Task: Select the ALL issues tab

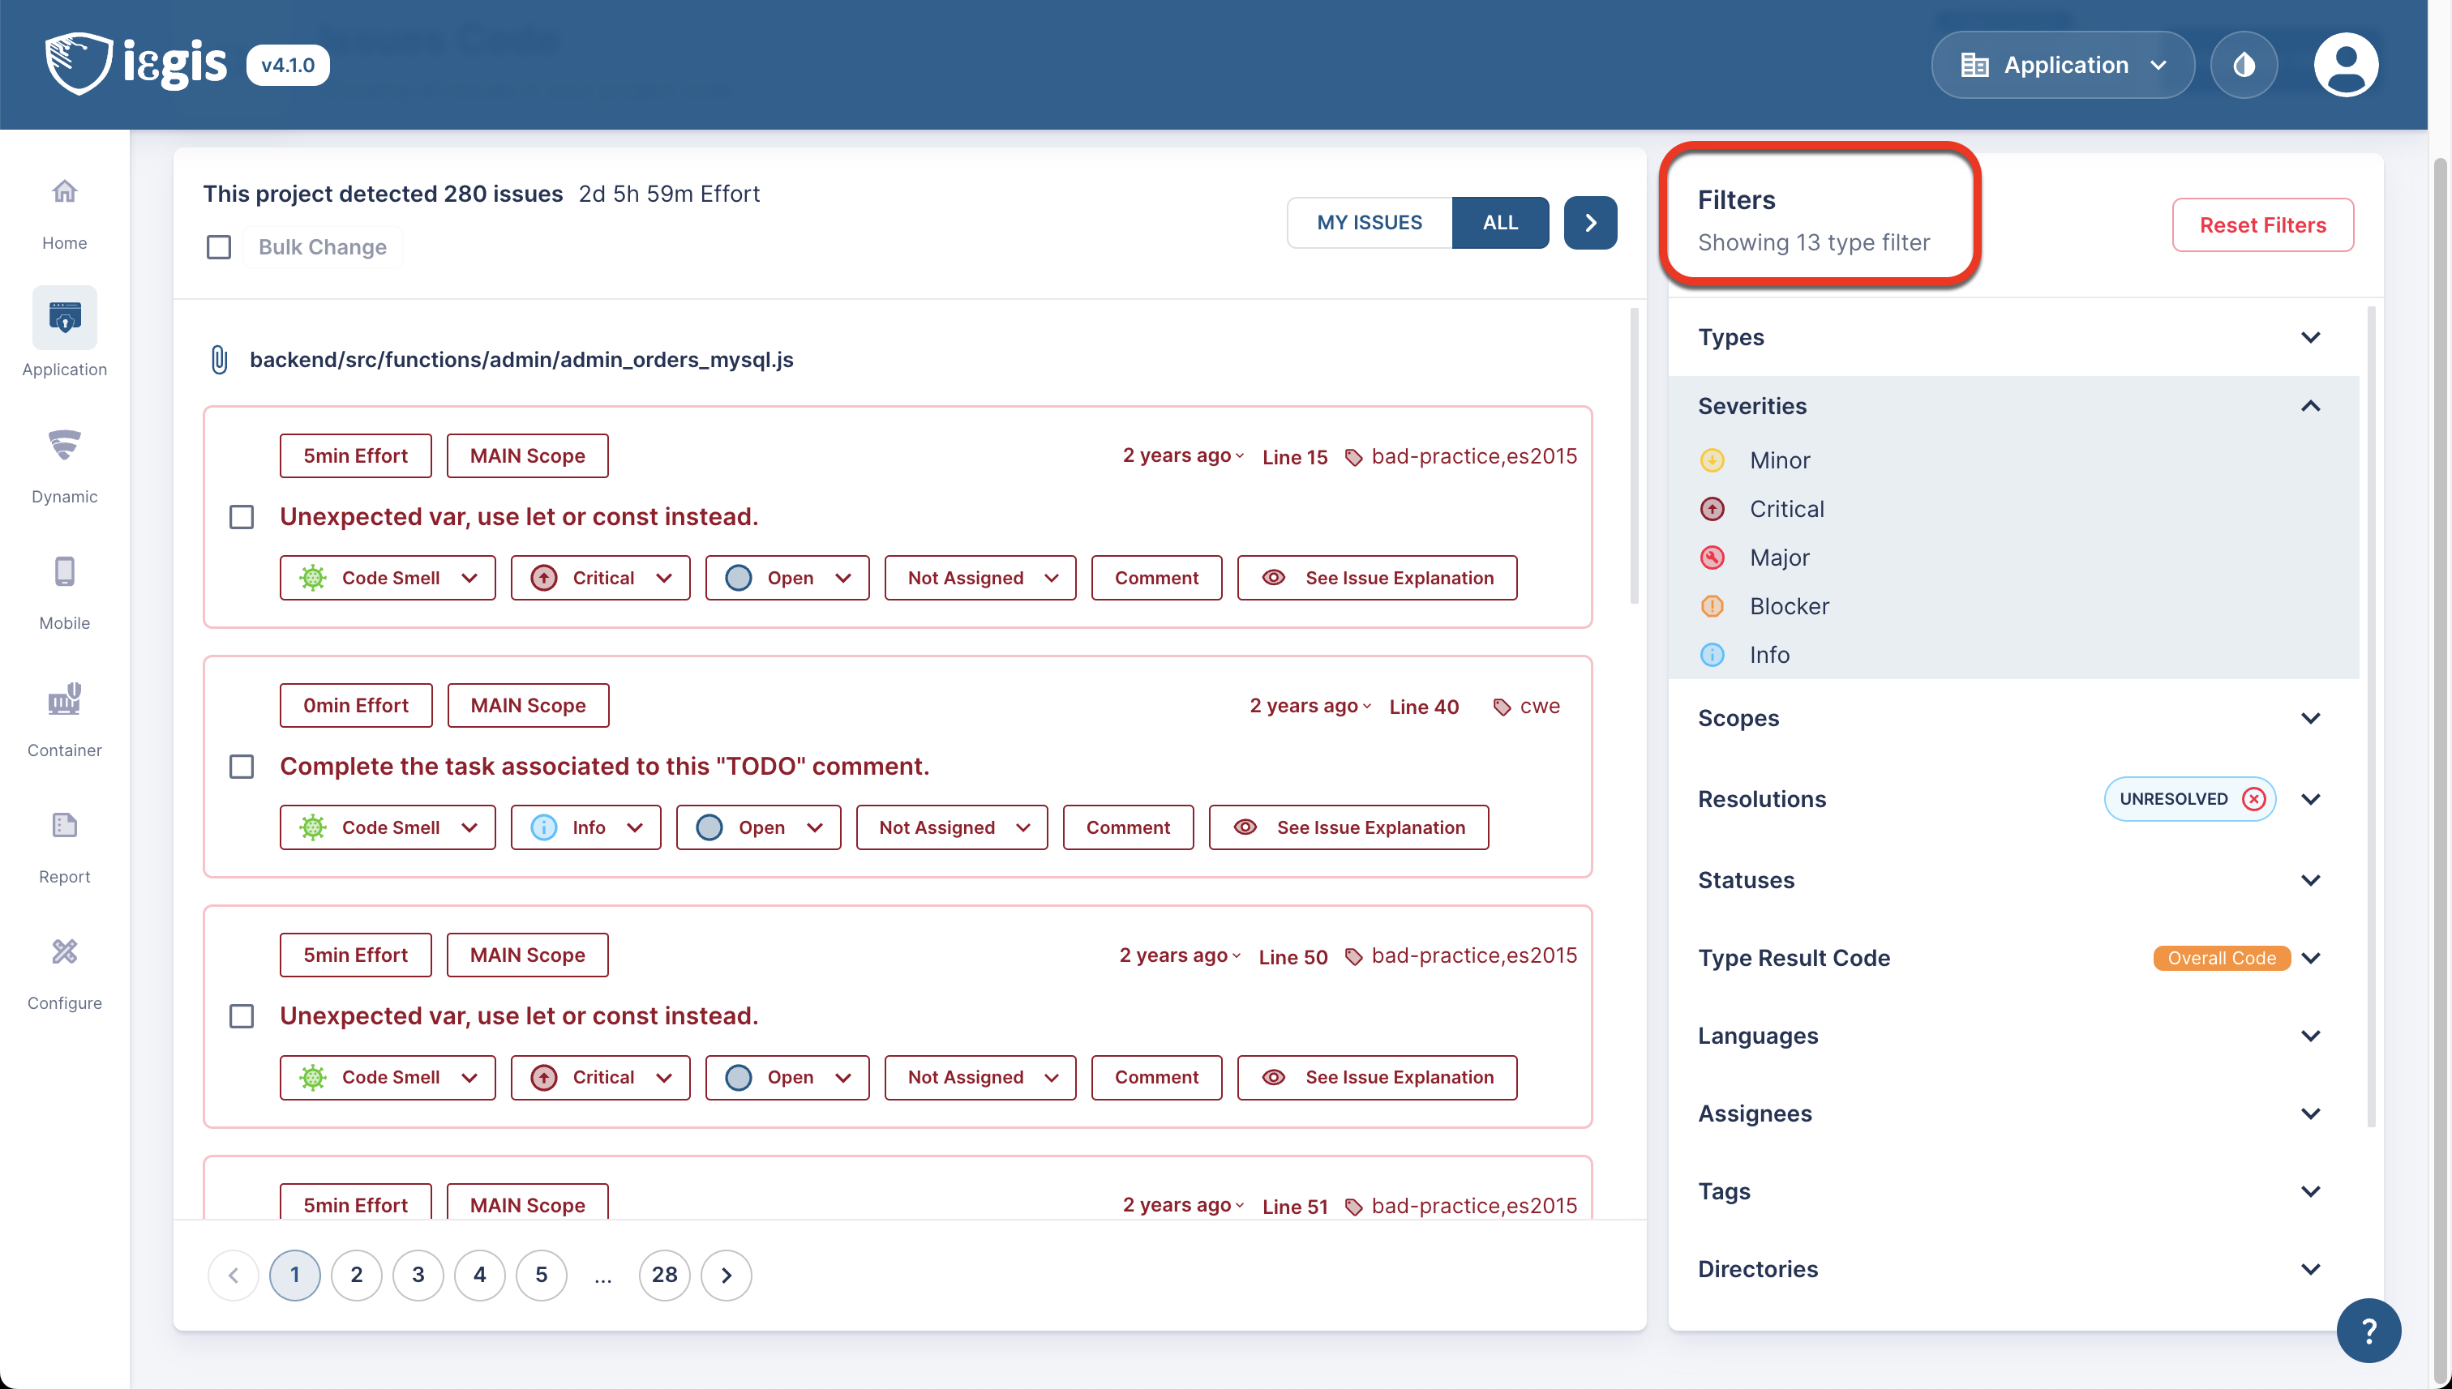Action: tap(1499, 222)
